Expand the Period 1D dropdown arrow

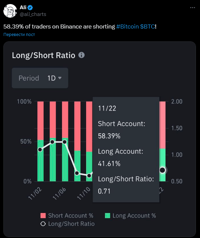pos(60,78)
